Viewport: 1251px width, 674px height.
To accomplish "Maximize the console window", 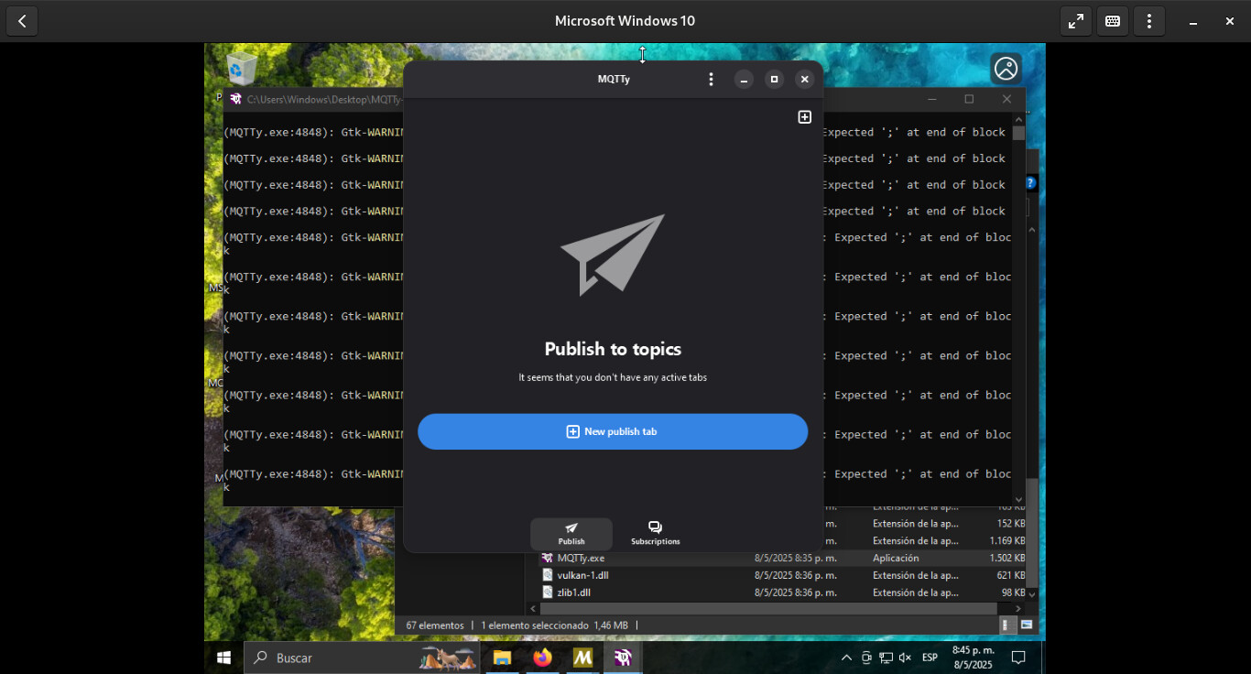I will (969, 99).
